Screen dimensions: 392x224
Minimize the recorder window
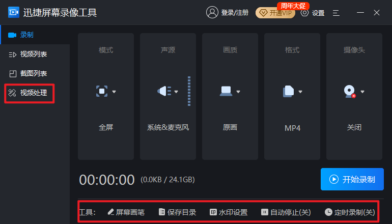coord(360,13)
